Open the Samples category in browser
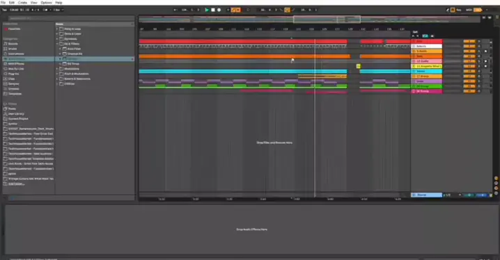The height and width of the screenshot is (260, 500). (x=14, y=83)
